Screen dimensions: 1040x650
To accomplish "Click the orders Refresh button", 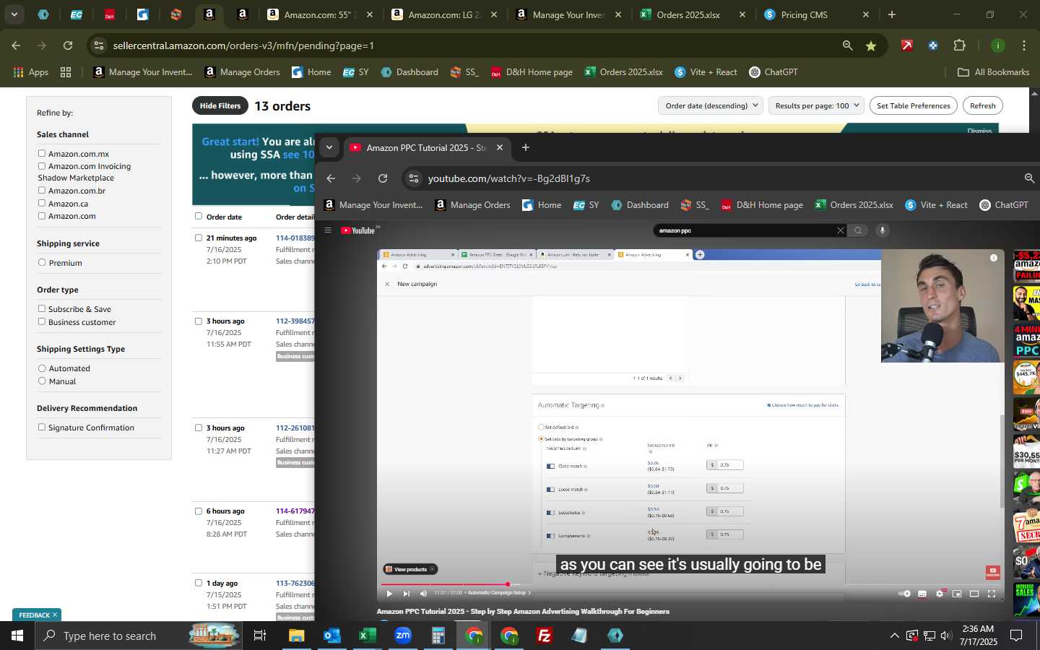I will [982, 105].
